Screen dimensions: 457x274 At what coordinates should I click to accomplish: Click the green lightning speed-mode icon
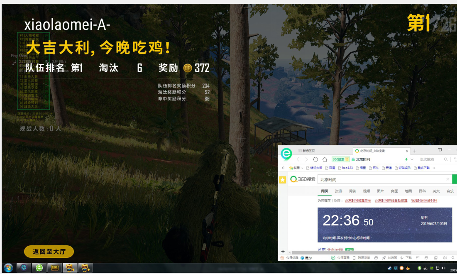tap(406, 159)
